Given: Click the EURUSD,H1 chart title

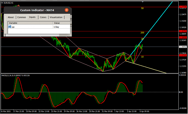Looking at the screenshot, I should pos(8,3).
